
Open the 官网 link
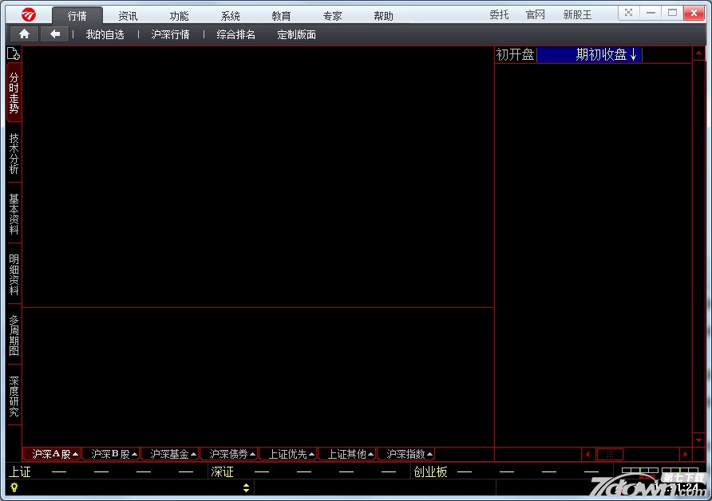click(535, 14)
